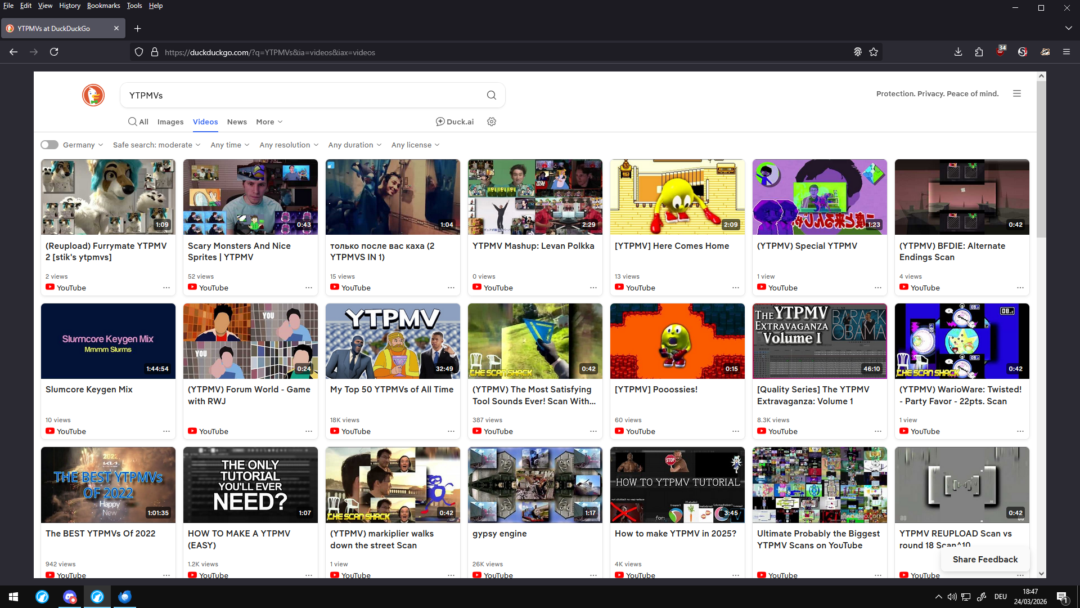Open options for Slumcore Keygen Mix video
The image size is (1080, 608).
[166, 431]
